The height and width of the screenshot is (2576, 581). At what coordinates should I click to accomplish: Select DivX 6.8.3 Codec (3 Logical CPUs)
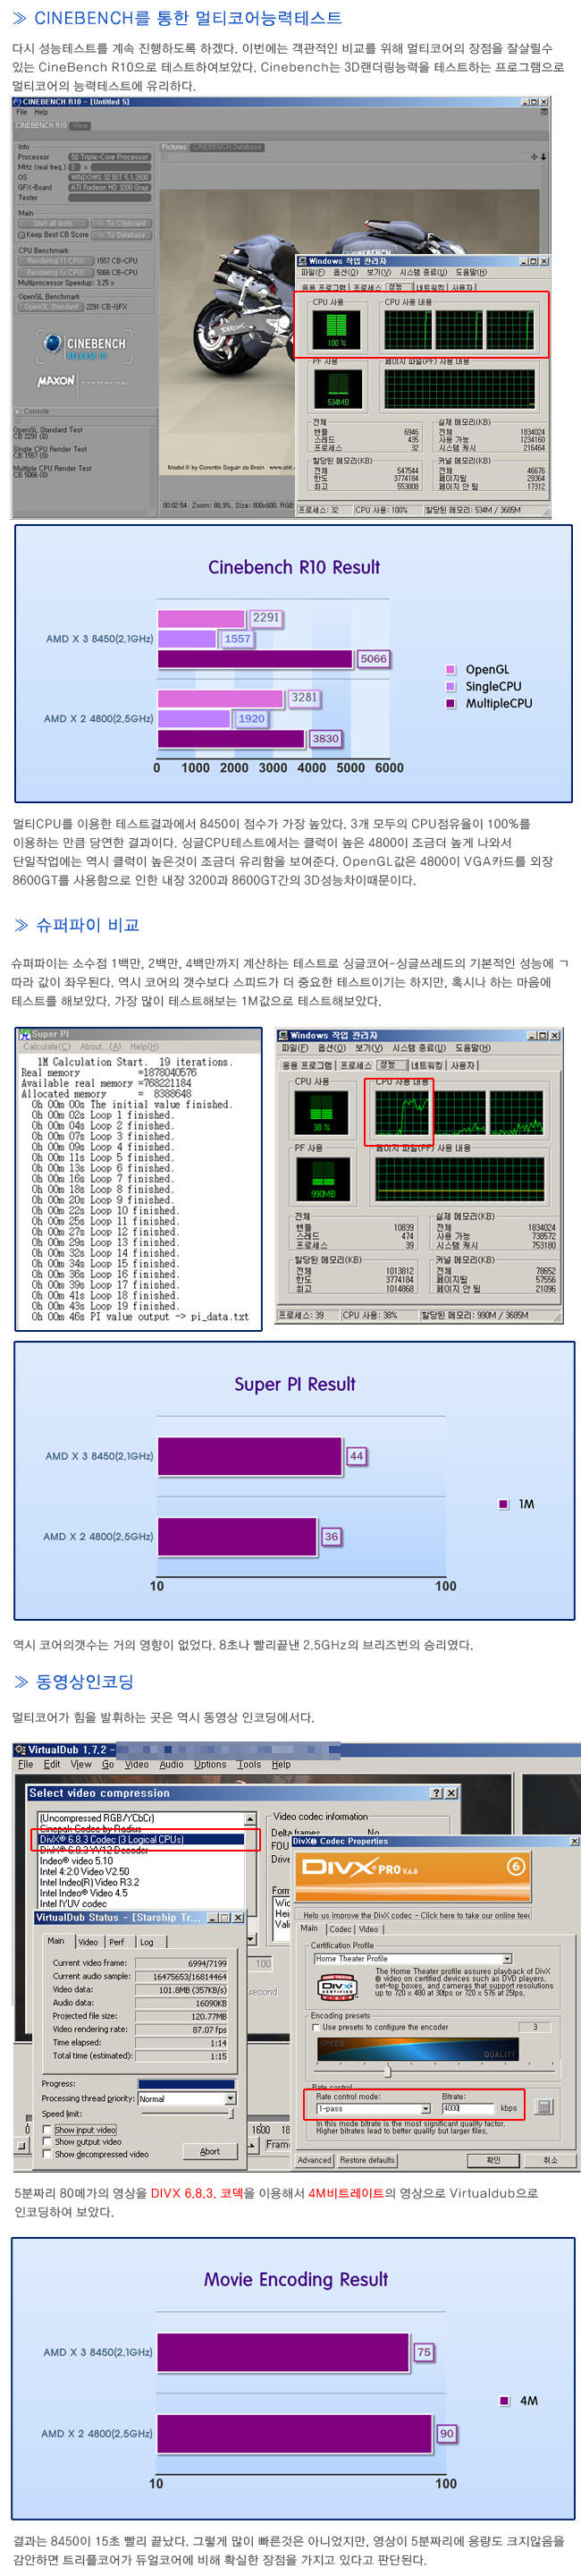(140, 1839)
